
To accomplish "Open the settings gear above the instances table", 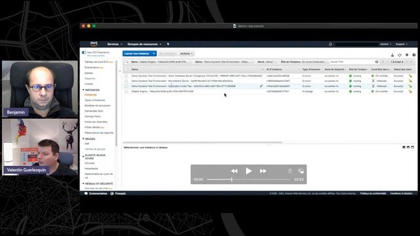I will pyautogui.click(x=407, y=55).
